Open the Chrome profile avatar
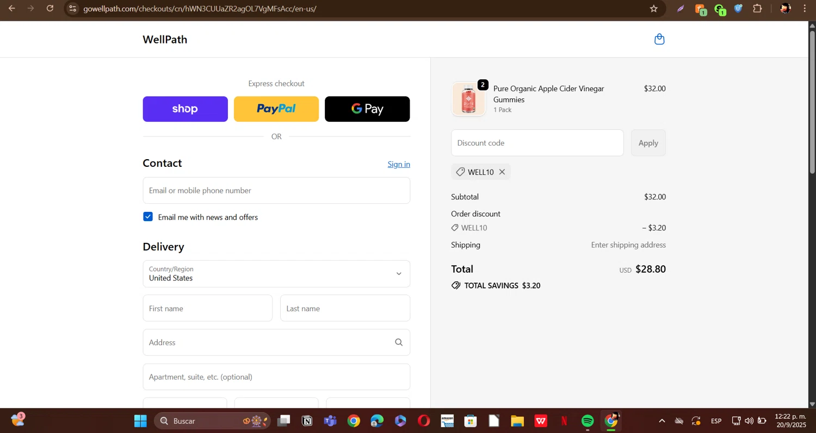 pyautogui.click(x=785, y=9)
